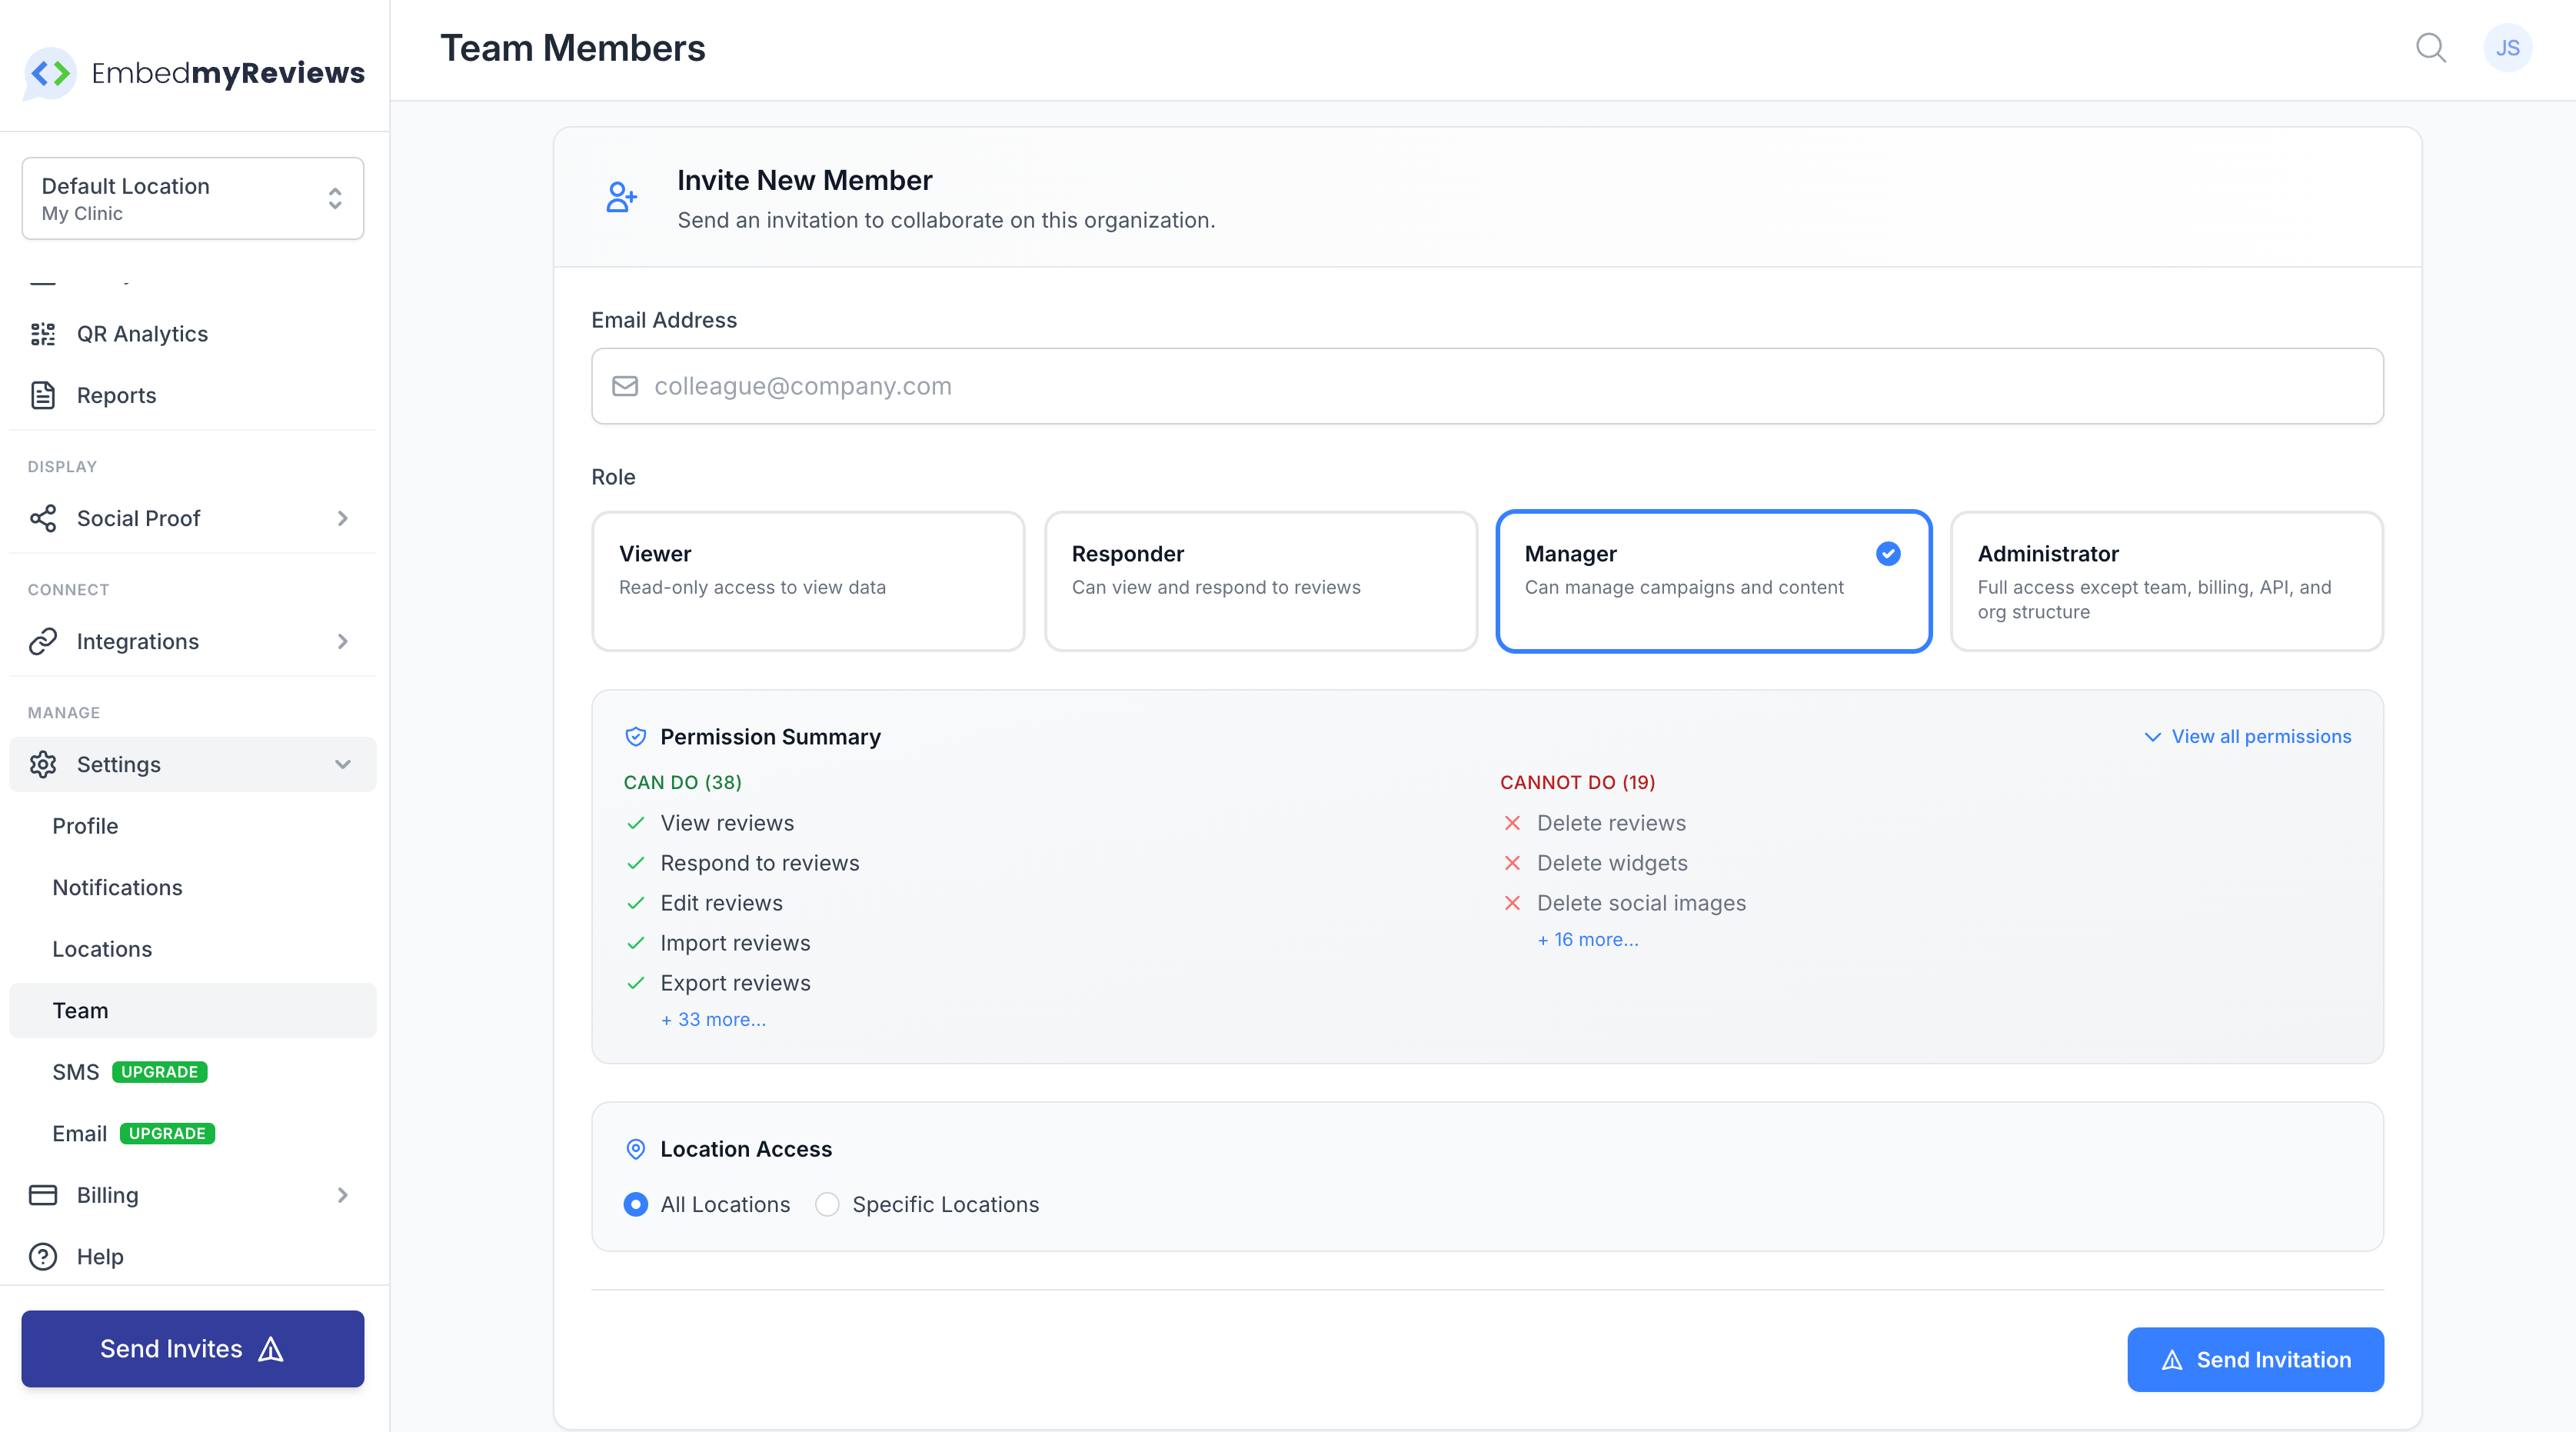
Task: Click the Email Address input field
Action: coord(1487,386)
